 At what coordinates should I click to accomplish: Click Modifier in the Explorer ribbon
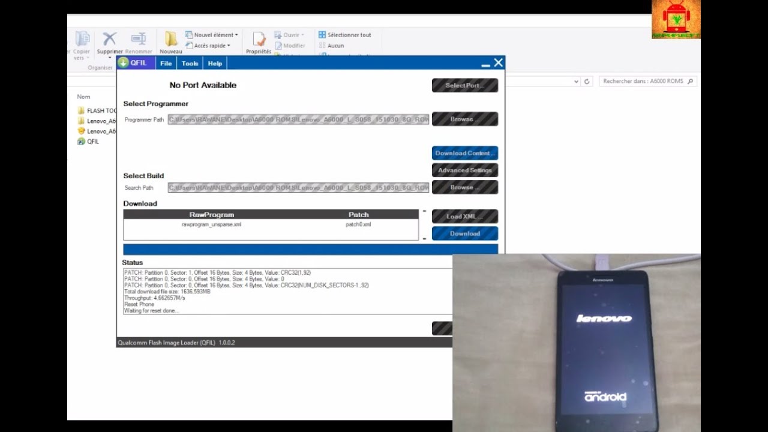(x=290, y=46)
